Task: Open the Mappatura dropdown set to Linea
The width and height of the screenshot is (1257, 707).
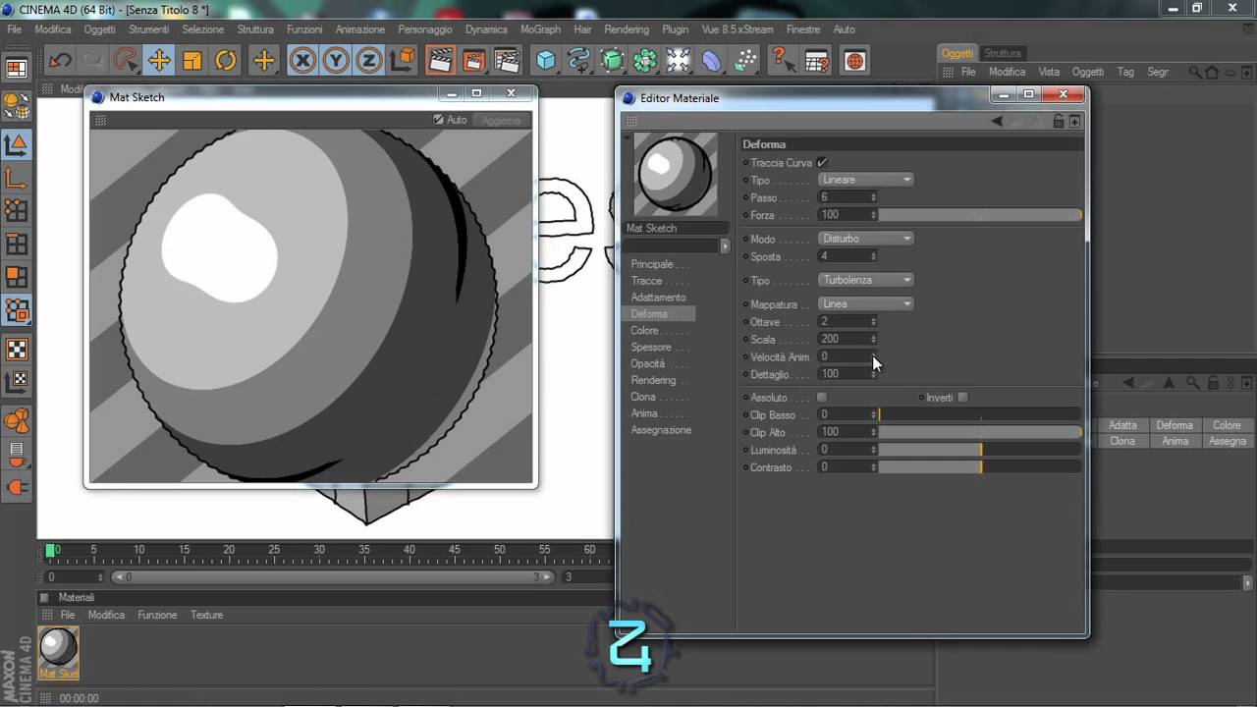Action: pos(865,304)
